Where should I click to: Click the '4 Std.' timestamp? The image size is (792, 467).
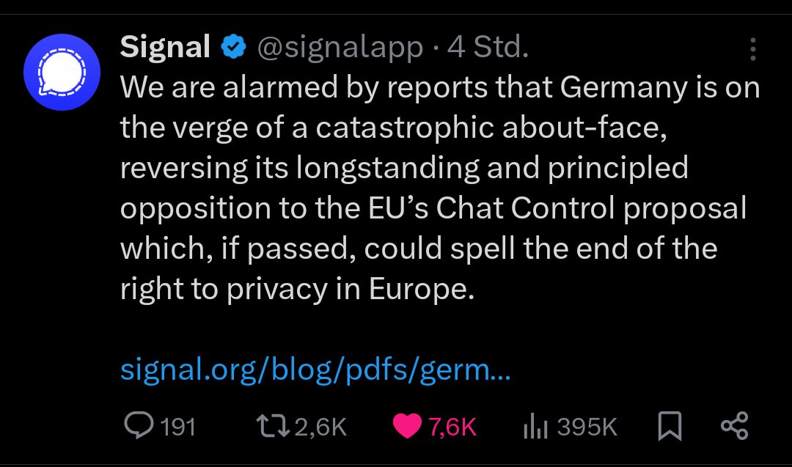click(488, 48)
